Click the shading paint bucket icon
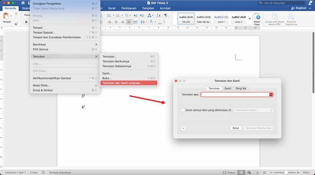315x175 pixels. (151, 21)
